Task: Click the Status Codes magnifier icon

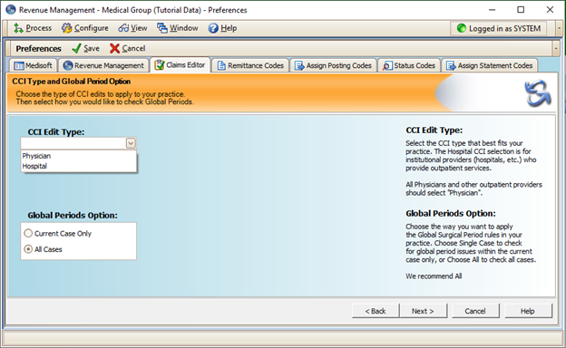Action: click(387, 65)
